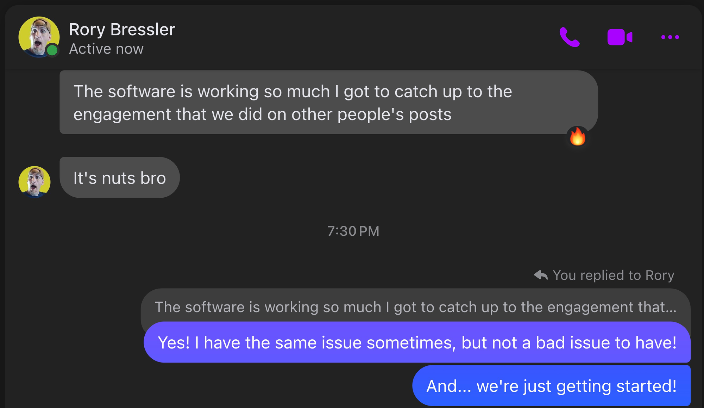Click the Rory Bressler name in header

tap(122, 30)
